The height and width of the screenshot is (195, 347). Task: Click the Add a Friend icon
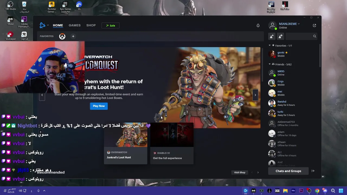[272, 36]
